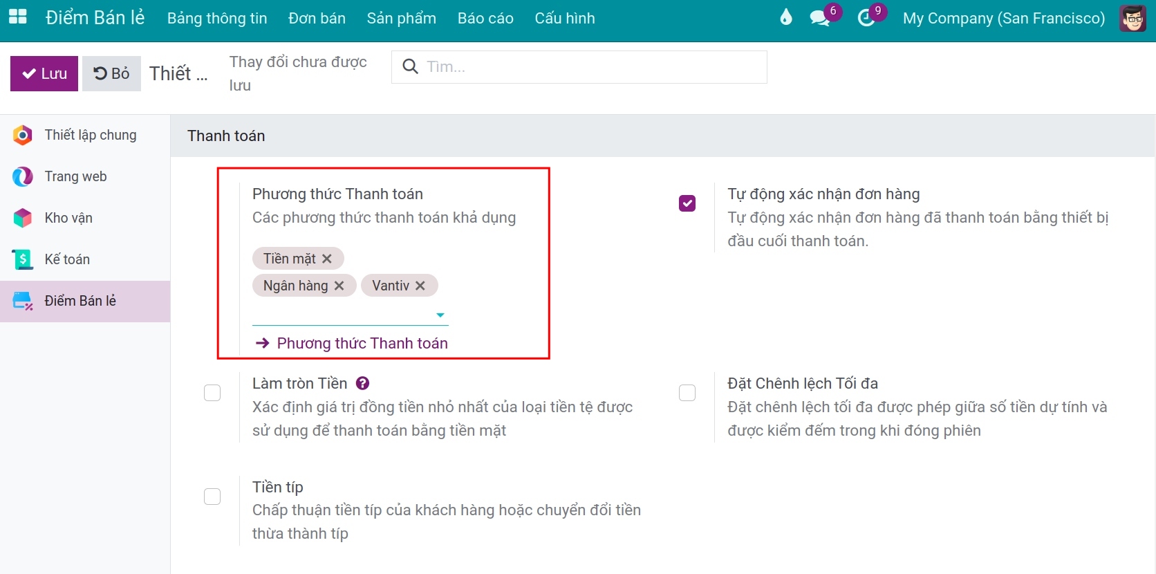Click the Ngân hàng tag label
Image resolution: width=1156 pixels, height=574 pixels.
pos(295,286)
